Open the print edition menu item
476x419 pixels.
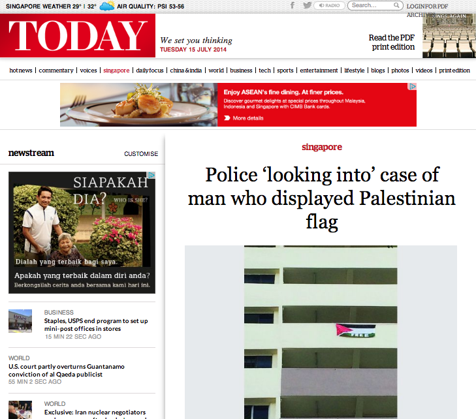coord(454,70)
